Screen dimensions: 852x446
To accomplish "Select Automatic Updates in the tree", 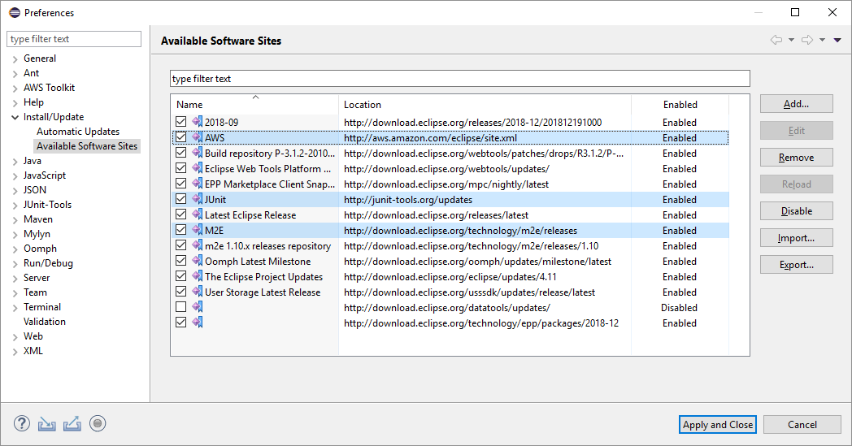I will (x=78, y=132).
